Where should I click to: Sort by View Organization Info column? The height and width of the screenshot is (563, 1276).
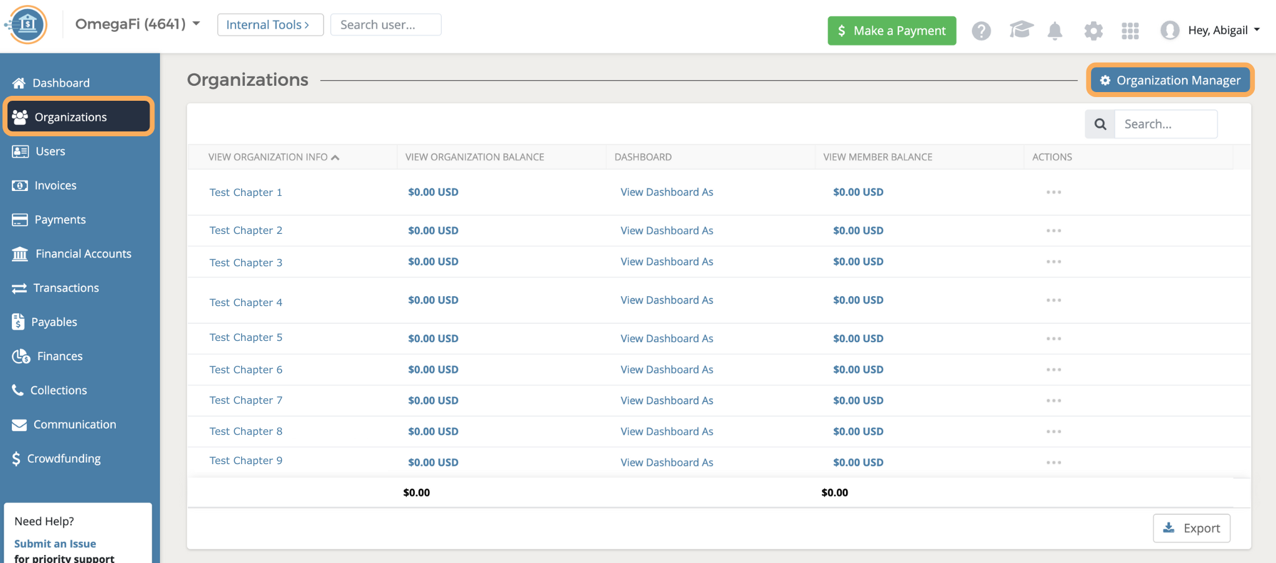coord(274,157)
